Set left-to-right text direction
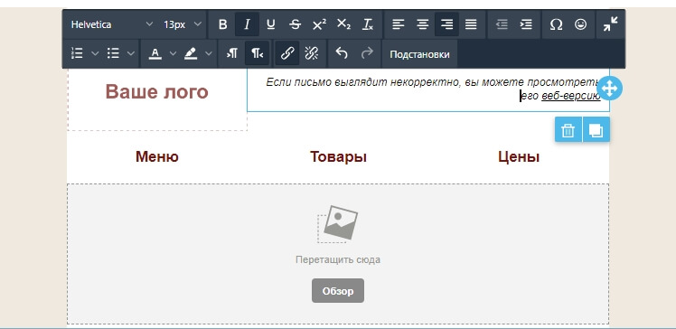 (x=232, y=53)
